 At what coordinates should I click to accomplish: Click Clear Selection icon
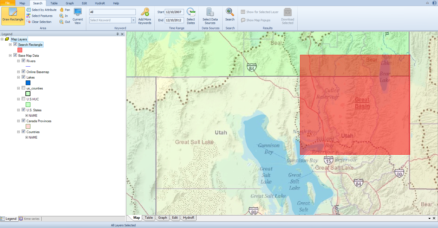pyautogui.click(x=28, y=22)
